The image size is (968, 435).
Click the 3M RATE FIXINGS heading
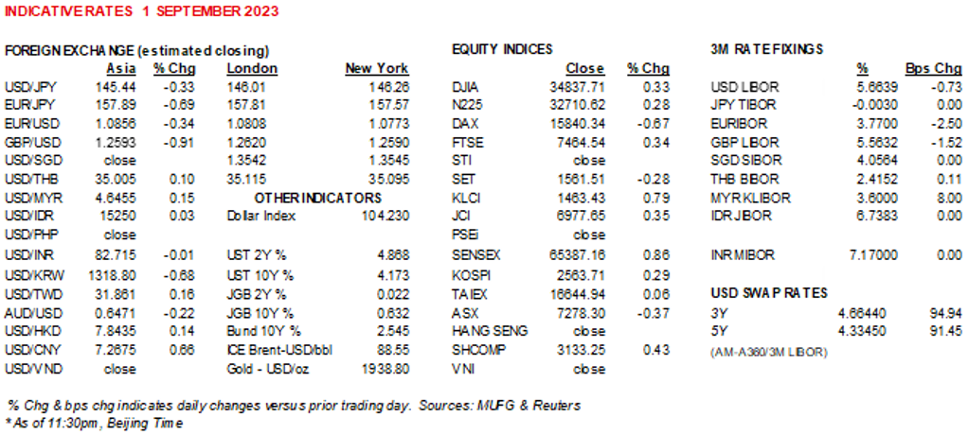(x=766, y=49)
